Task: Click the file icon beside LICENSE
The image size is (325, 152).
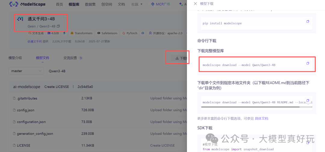Action: pos(14,145)
